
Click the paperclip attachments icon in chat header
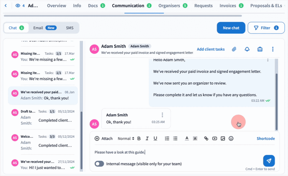point(234,49)
